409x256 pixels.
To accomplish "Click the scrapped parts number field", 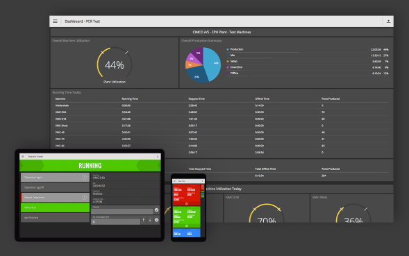I will click(115, 221).
